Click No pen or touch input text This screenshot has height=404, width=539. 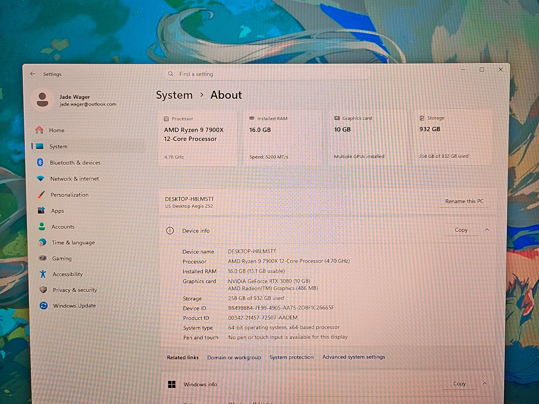[288, 337]
